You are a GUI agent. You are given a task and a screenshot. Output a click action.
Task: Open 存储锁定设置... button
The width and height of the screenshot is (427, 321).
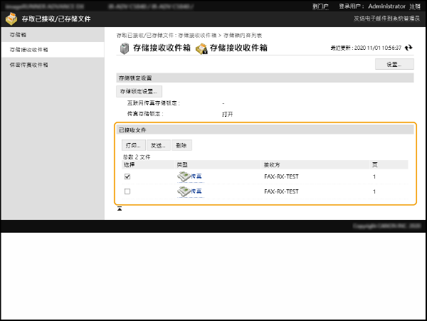pos(139,91)
